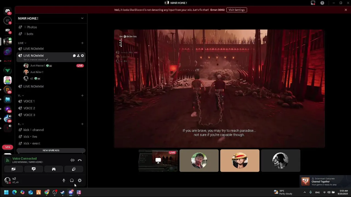Open the pink cartoon character server icon
Viewport: 351px width, 197px height.
[x=8, y=80]
